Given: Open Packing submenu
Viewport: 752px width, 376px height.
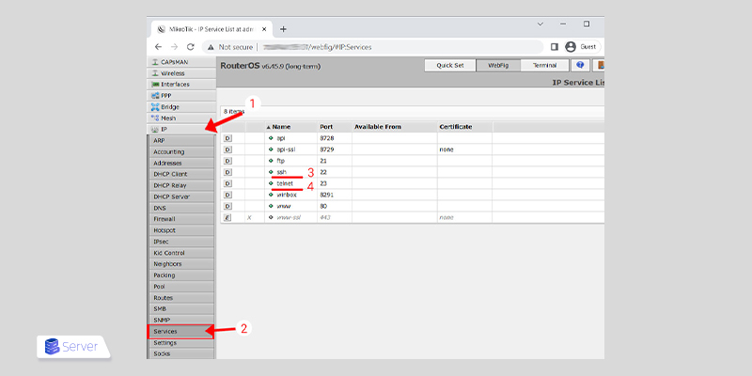Looking at the screenshot, I should (x=181, y=275).
